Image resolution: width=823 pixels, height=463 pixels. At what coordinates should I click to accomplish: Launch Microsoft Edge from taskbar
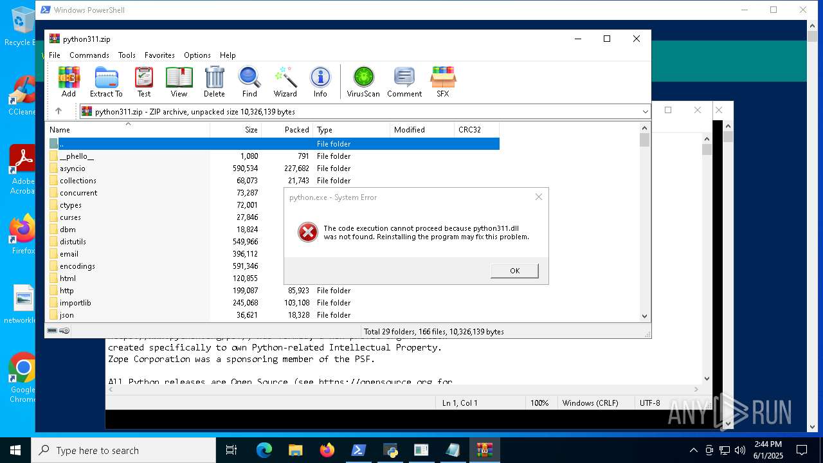(264, 450)
